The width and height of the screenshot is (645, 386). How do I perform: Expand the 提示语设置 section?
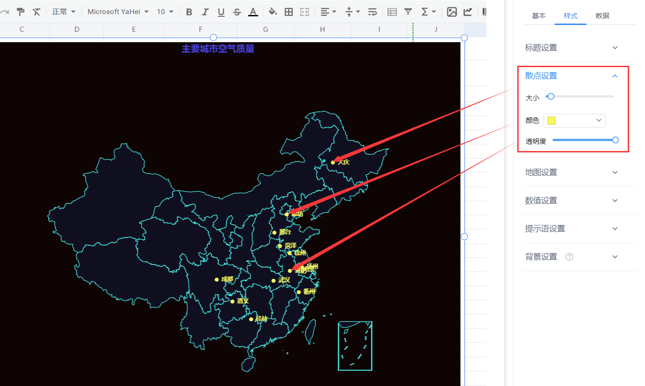571,229
